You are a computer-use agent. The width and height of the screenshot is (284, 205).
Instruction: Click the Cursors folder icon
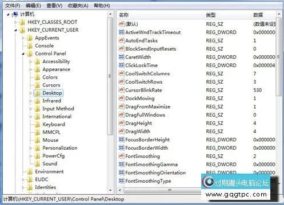[38, 85]
